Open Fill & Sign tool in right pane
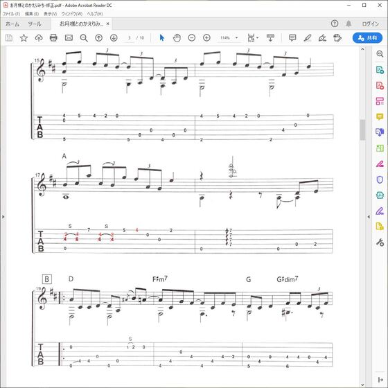 (380, 211)
